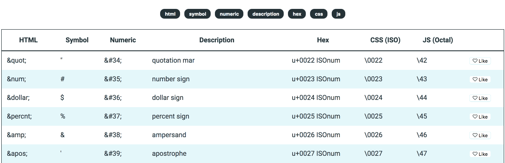Select the &amp; HTML entity cell
The width and height of the screenshot is (505, 163).
(17, 135)
